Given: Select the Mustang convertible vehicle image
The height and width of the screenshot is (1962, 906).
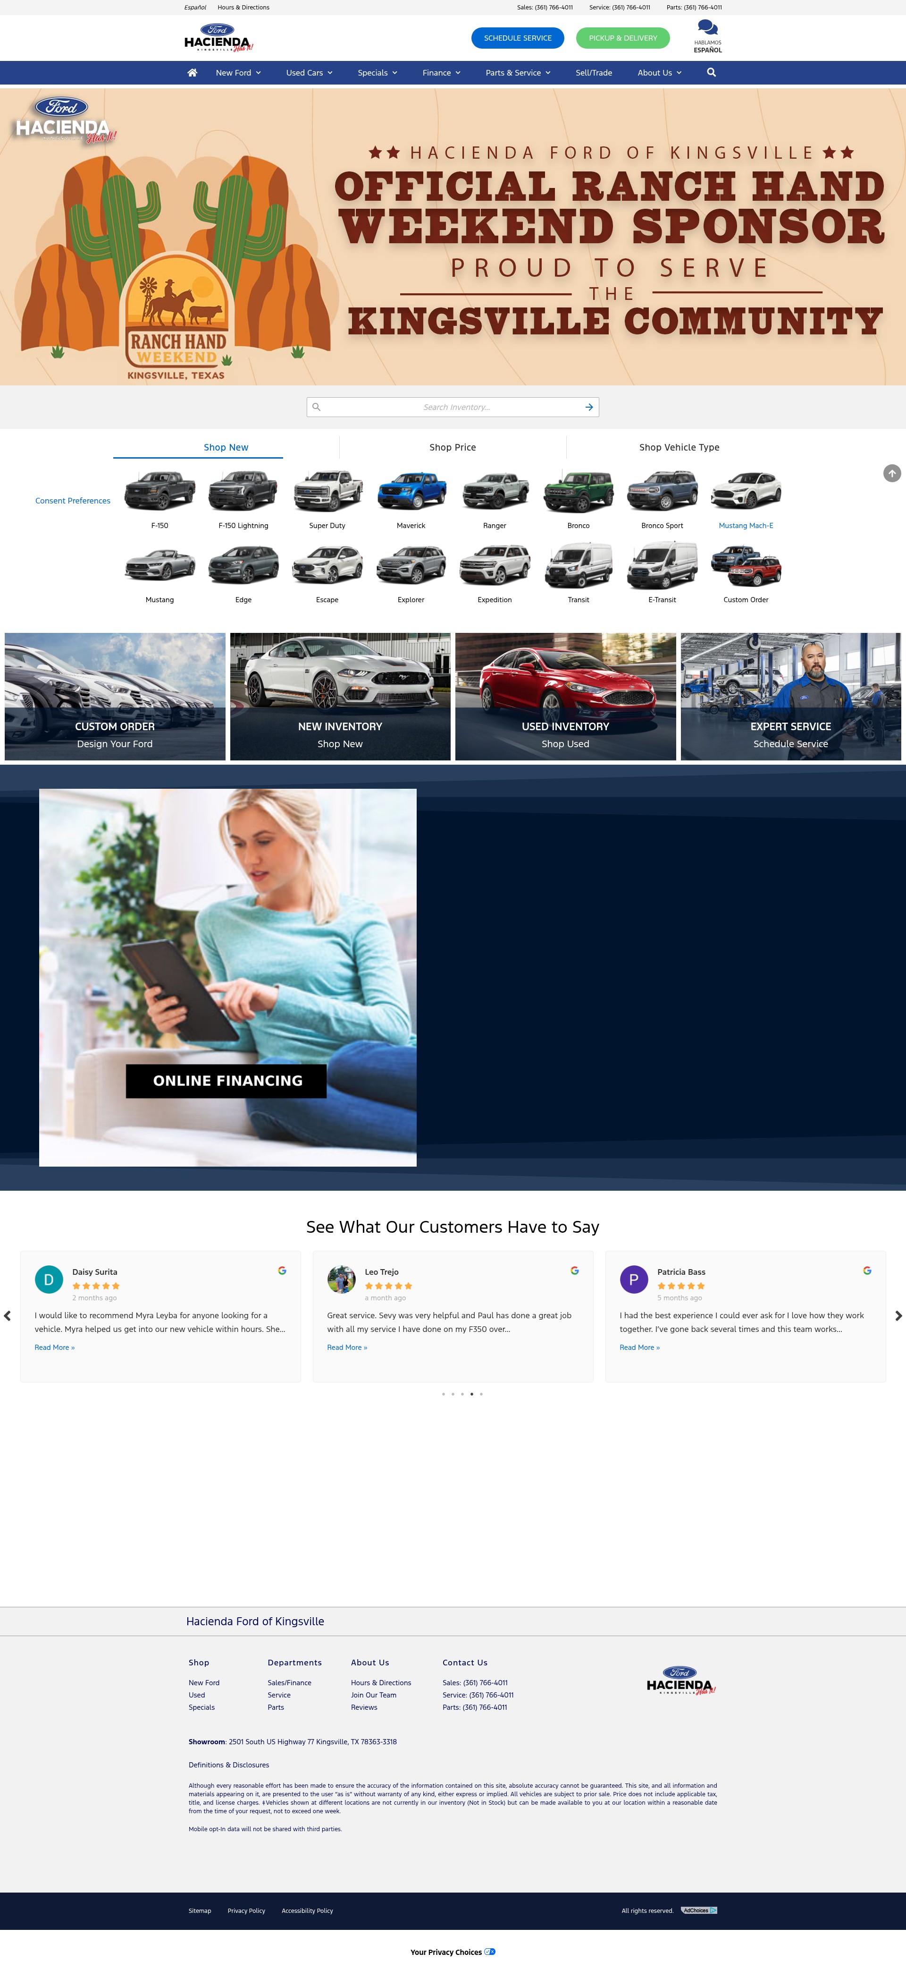Looking at the screenshot, I should pyautogui.click(x=160, y=565).
